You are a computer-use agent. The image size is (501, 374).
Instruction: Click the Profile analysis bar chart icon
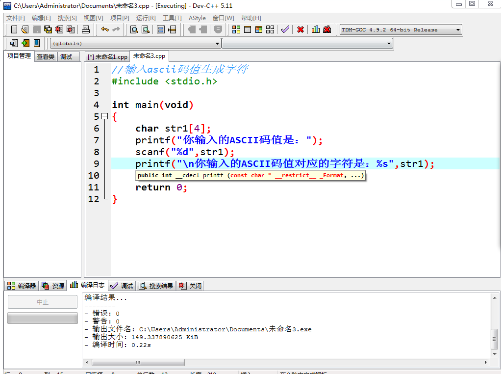pos(316,30)
